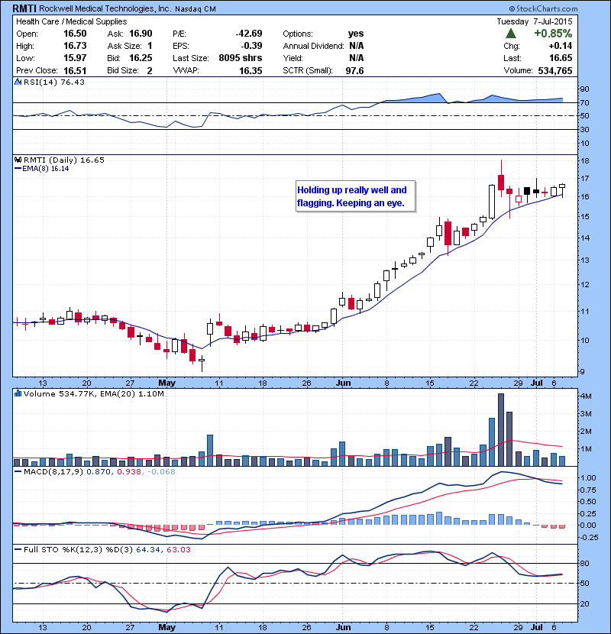The height and width of the screenshot is (634, 611).
Task: Click the 'Nasdaq CM' exchange label
Action: click(x=196, y=9)
